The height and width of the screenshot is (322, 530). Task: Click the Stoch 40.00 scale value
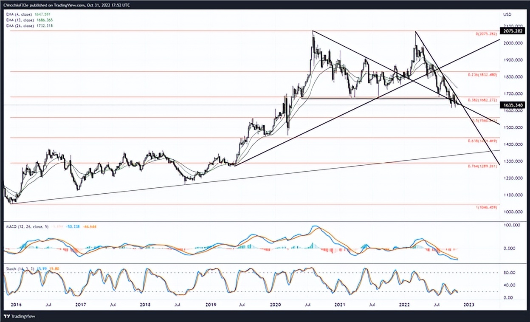pos(510,285)
